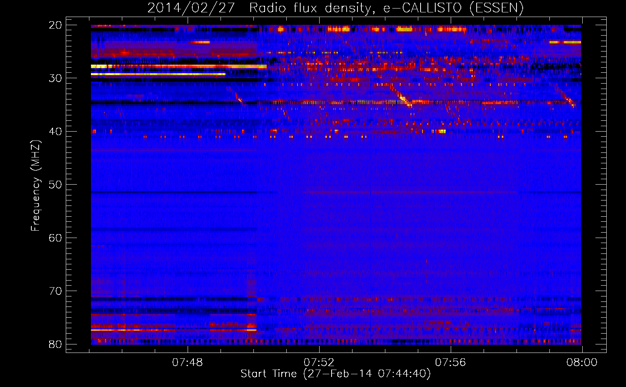Image resolution: width=626 pixels, height=387 pixels.
Task: Click the 20 frequency tick label
Action: (55, 25)
